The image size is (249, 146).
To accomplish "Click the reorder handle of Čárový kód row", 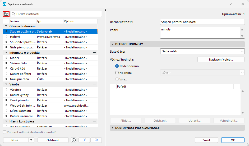I will coord(6,69).
